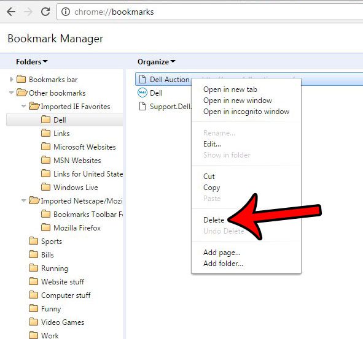Expand the Bookmarks bar tree arrow
This screenshot has height=339, width=363.
[x=11, y=80]
